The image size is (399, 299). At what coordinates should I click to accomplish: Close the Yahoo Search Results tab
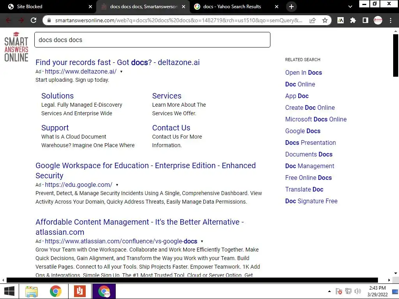click(x=277, y=7)
